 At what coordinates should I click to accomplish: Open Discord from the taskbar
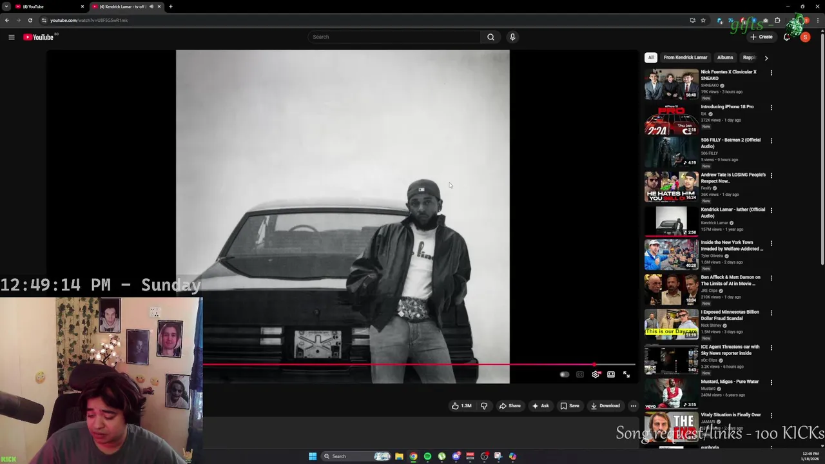pyautogui.click(x=456, y=456)
